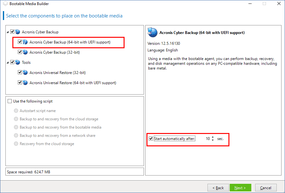Click the Next button
The width and height of the screenshot is (285, 193).
(240, 188)
